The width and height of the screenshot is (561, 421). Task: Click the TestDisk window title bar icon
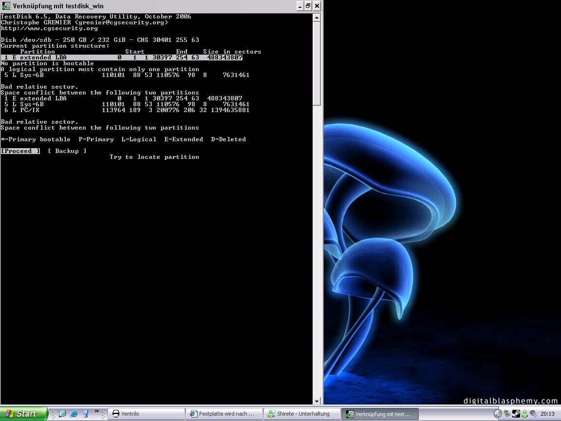tap(6, 6)
